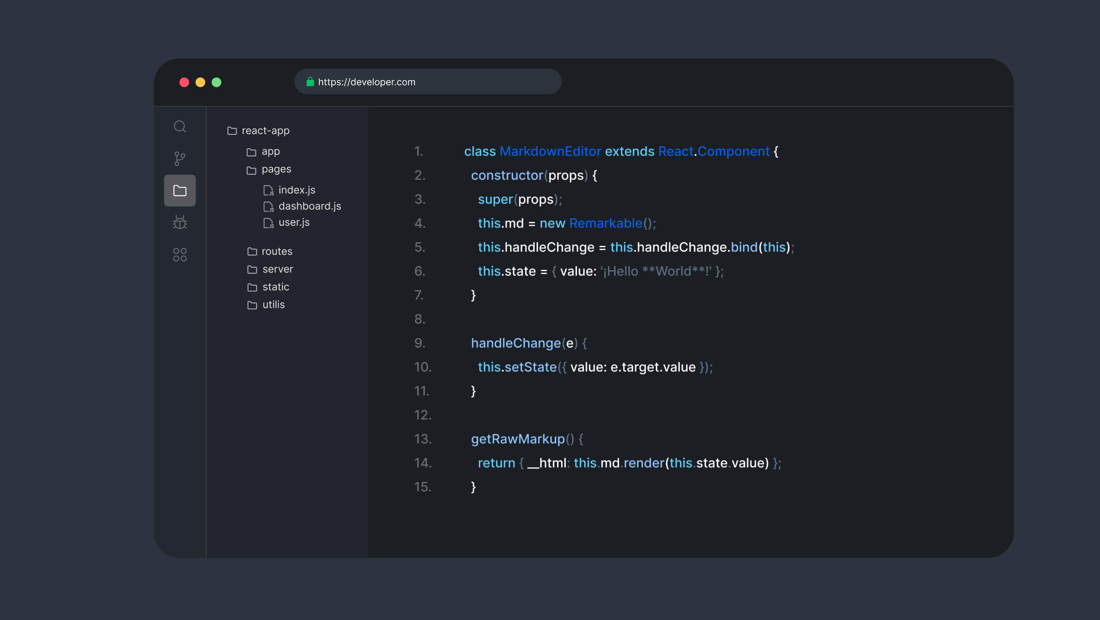1100x620 pixels.
Task: Open the debugger panel
Action: pos(180,222)
